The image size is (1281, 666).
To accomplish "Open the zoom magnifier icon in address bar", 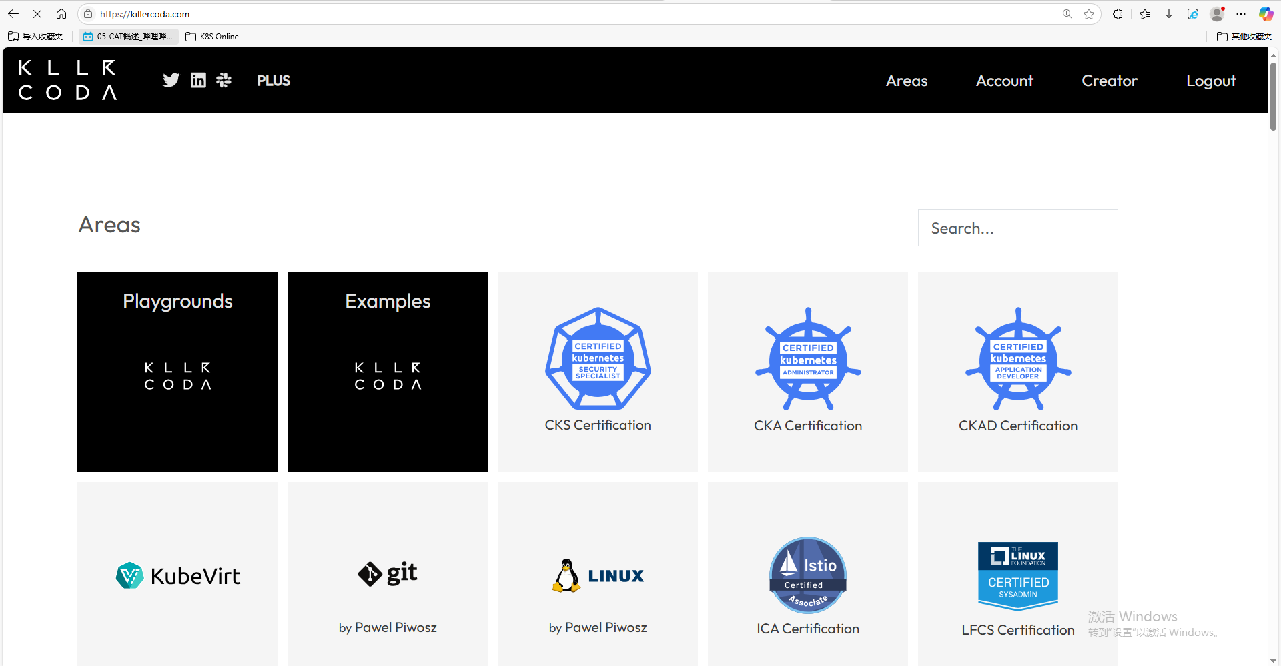I will [1067, 14].
